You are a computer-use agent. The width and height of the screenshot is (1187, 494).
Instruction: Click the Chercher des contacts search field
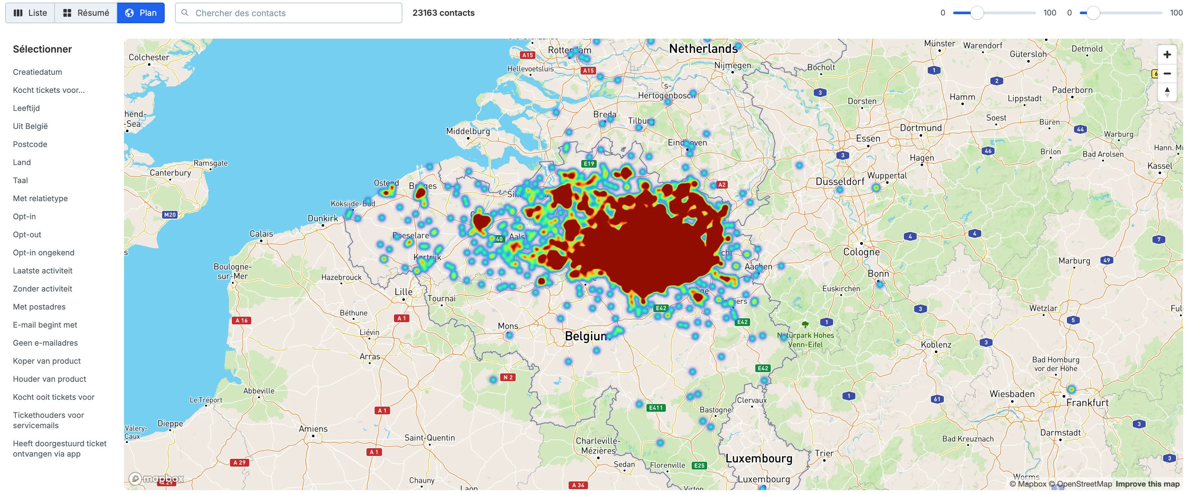pyautogui.click(x=288, y=13)
